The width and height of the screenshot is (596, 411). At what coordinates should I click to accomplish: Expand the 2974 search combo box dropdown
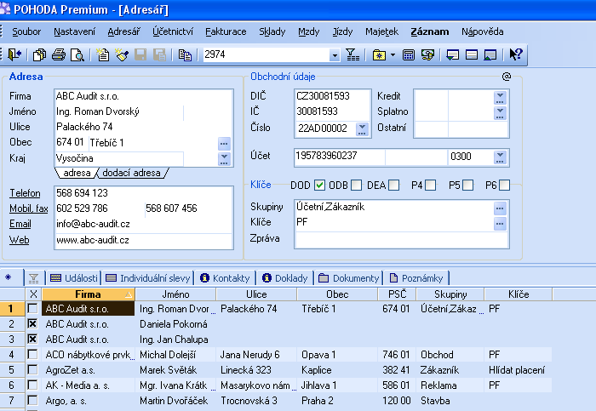click(334, 55)
